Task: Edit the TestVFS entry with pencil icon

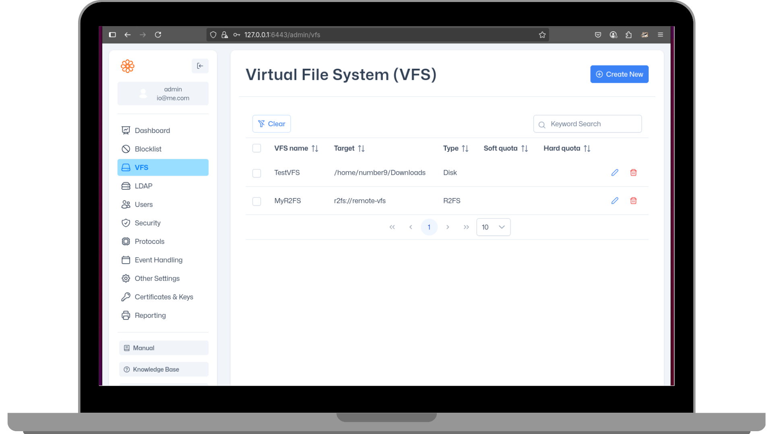Action: tap(614, 172)
